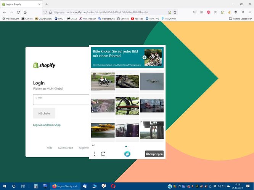Select the Login – Shopify tab
Screen dimensions: 254x190
21,4
